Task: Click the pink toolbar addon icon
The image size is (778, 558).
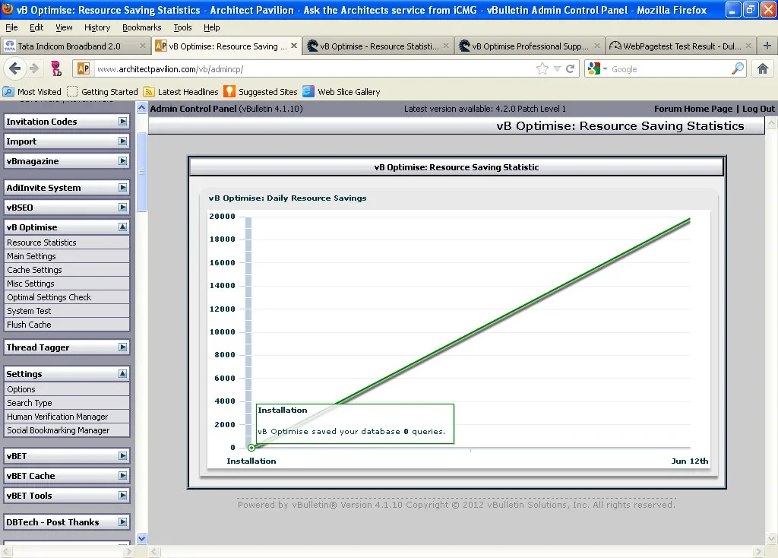Action: pyautogui.click(x=56, y=68)
